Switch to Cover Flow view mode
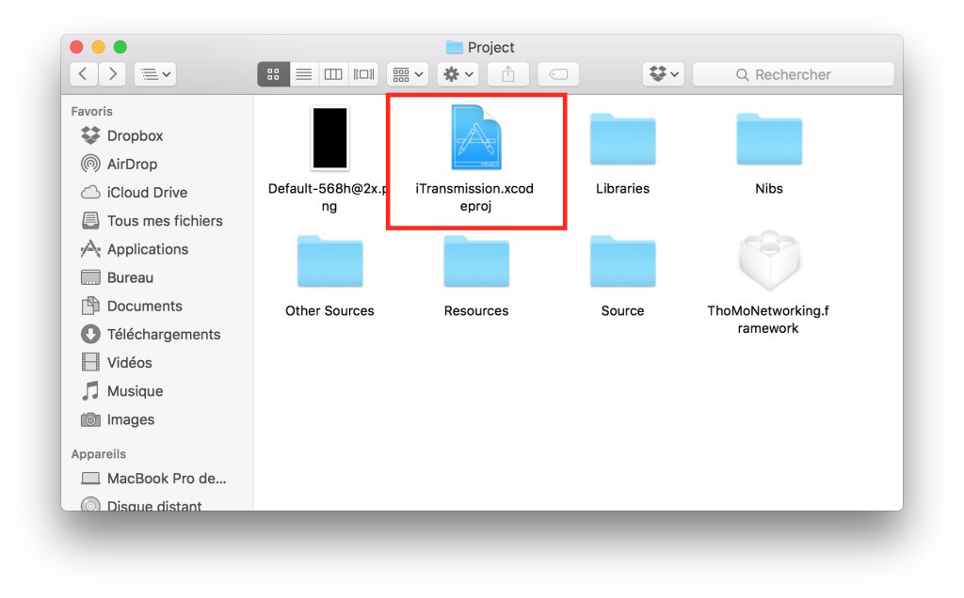This screenshot has height=598, width=964. pyautogui.click(x=363, y=74)
